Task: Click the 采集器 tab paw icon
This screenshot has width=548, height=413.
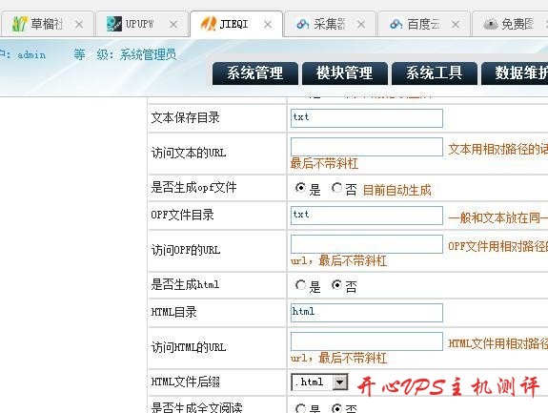Action: click(x=303, y=24)
